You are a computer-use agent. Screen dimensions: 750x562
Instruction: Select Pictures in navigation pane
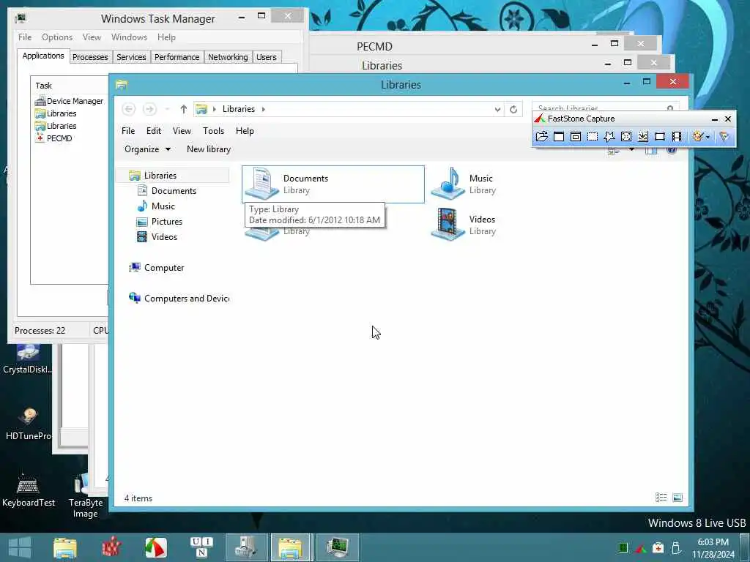[166, 221]
